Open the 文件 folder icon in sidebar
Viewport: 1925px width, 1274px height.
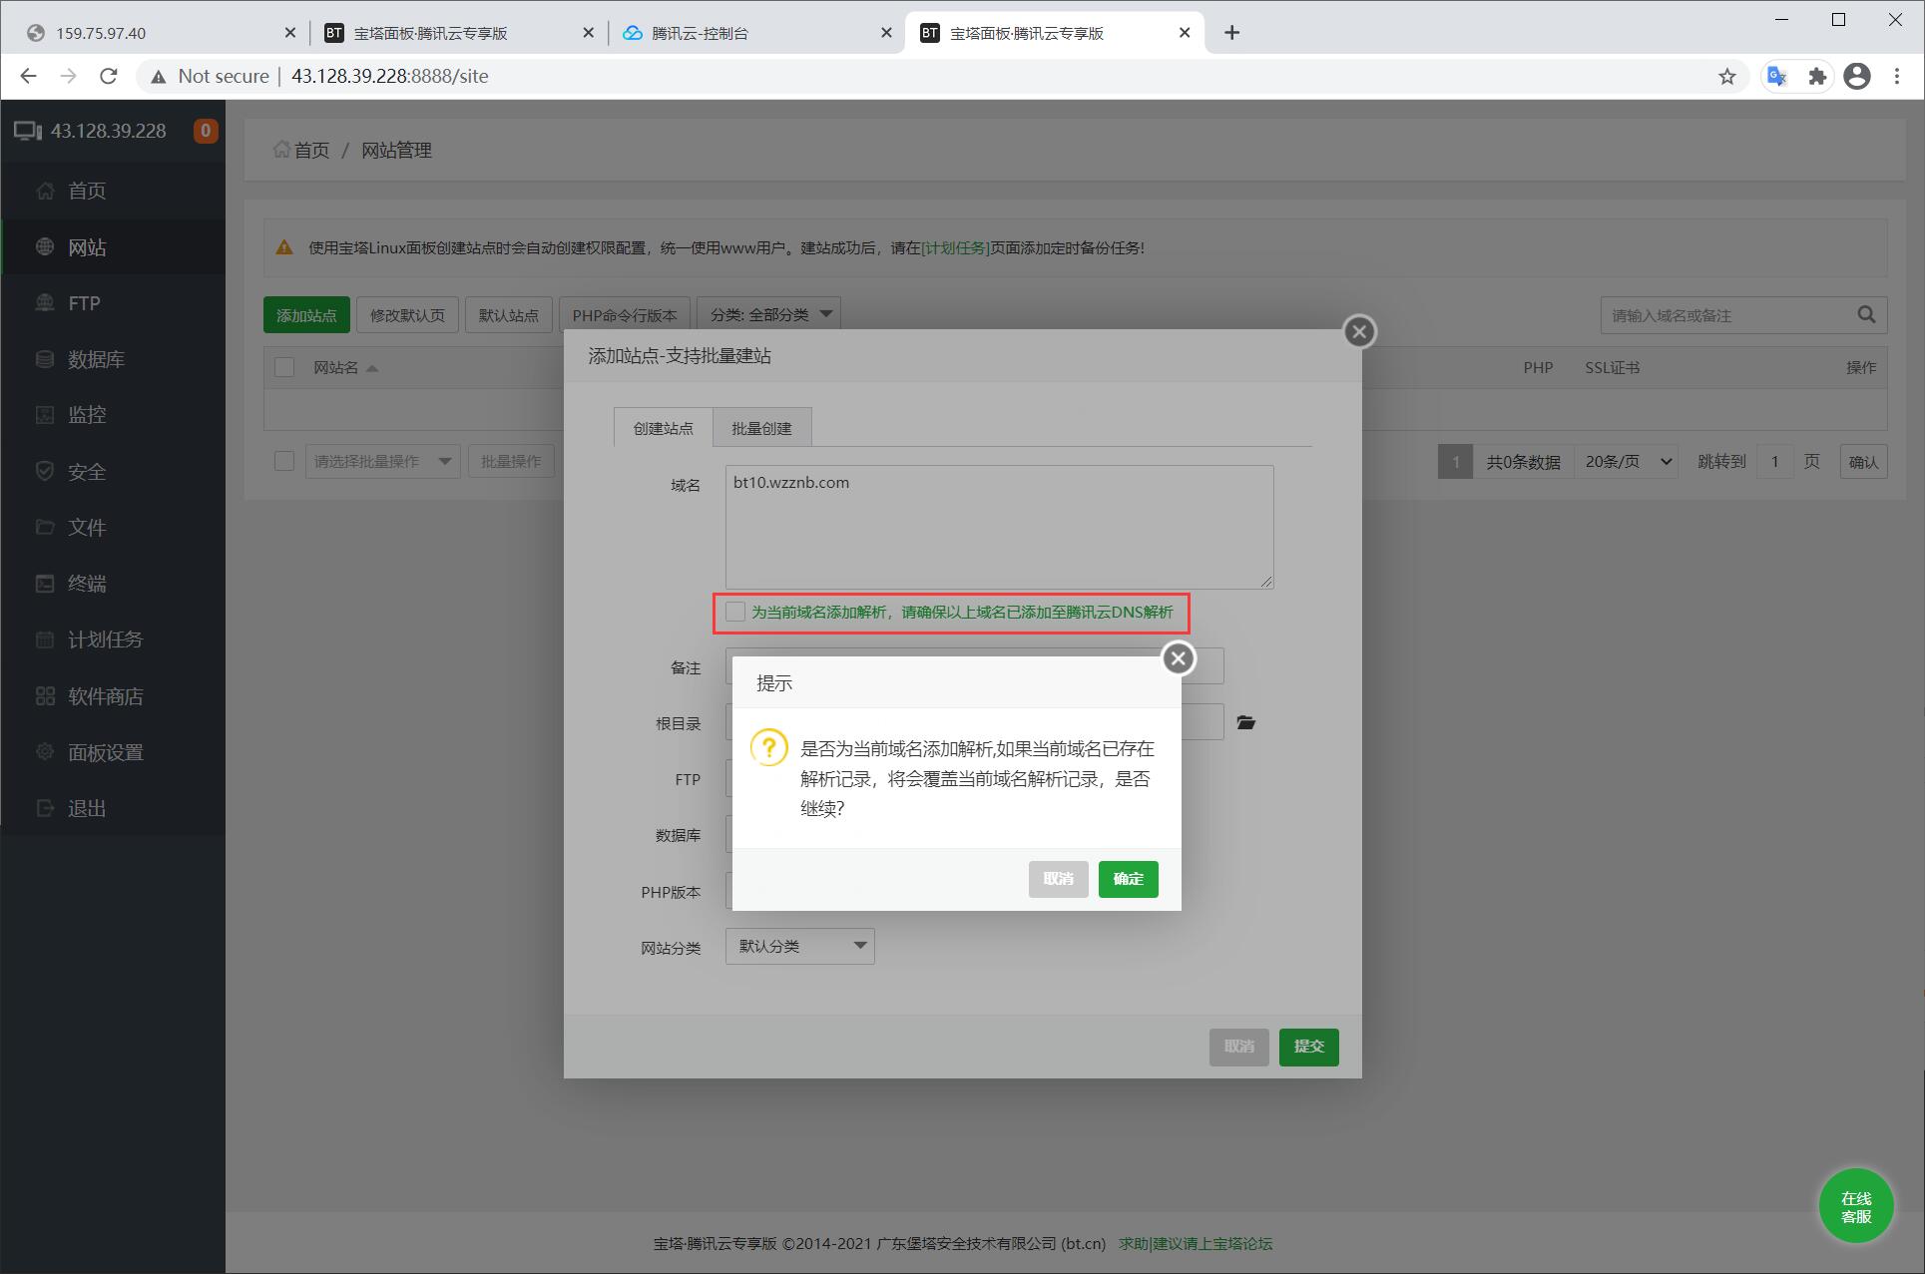45,527
